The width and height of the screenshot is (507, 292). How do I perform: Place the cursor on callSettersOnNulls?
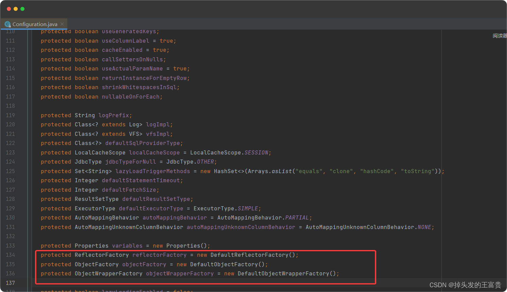click(x=132, y=59)
